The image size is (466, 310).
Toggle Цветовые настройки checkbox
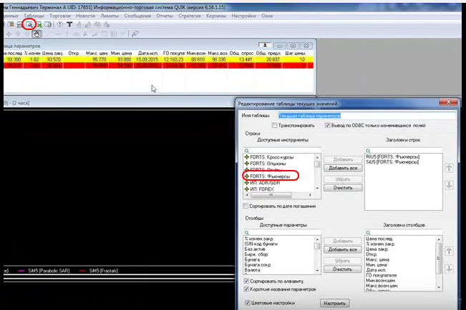coord(247,303)
